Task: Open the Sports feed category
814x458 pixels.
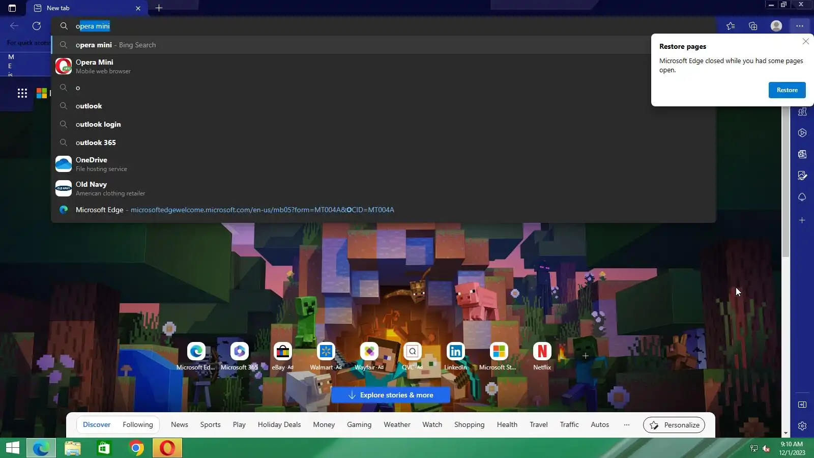Action: 210,425
